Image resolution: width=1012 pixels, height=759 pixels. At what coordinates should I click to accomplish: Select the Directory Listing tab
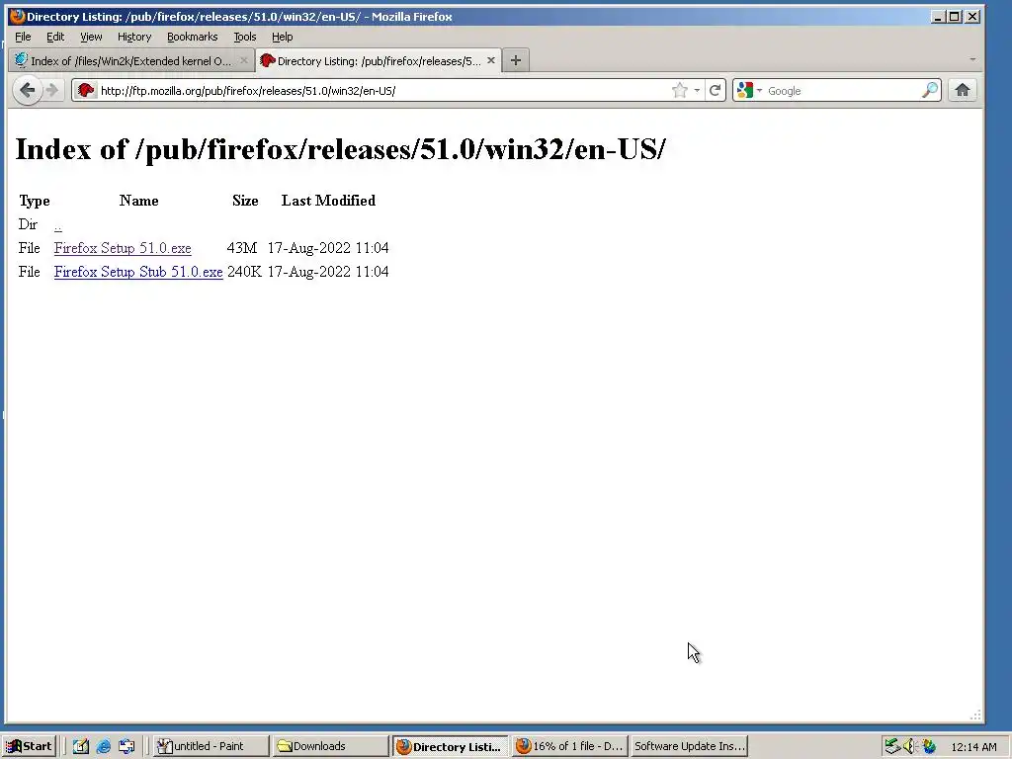coord(379,60)
